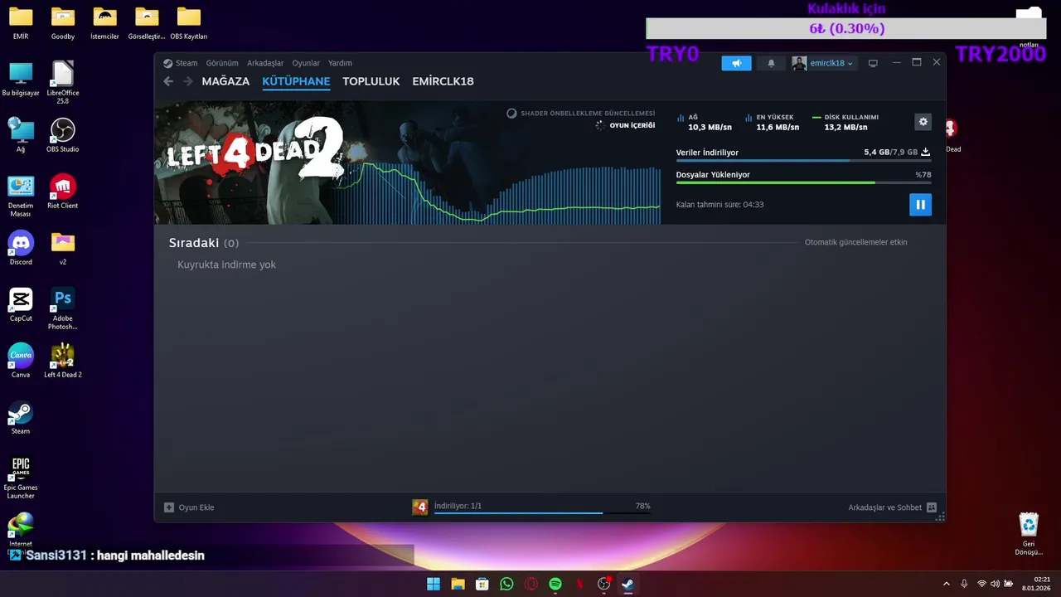Click the Left 4 Dead 2 icon in status bar

pyautogui.click(x=420, y=507)
